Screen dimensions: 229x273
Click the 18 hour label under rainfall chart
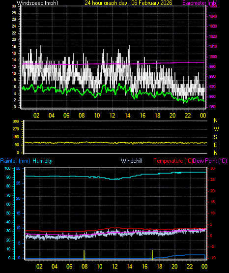point(159,267)
